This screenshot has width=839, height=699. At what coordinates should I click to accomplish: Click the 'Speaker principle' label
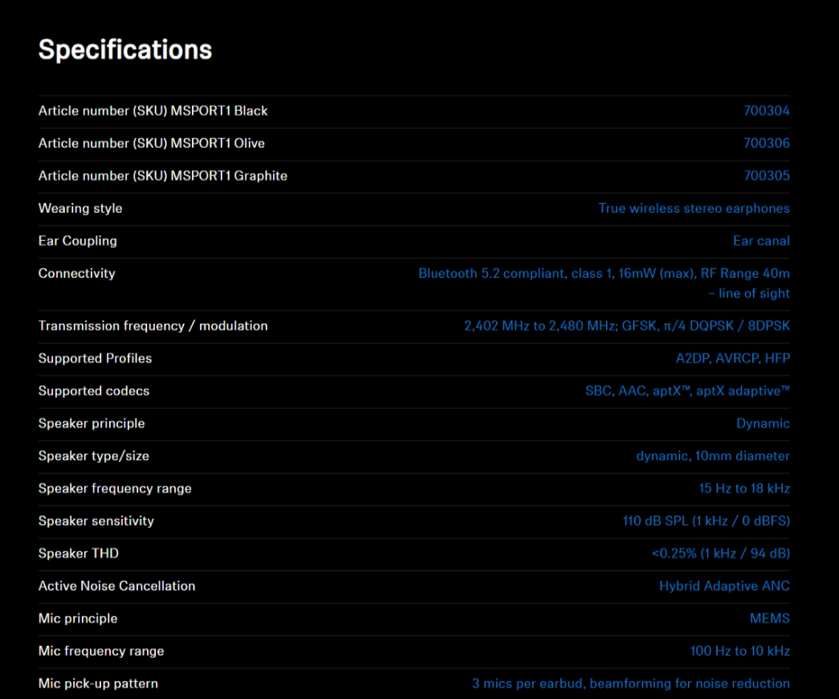92,423
